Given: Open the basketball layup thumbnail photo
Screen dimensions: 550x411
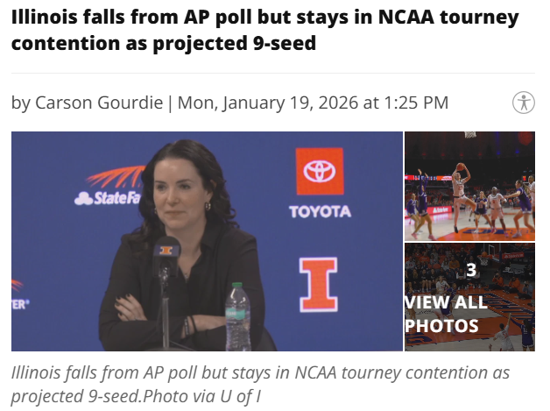Looking at the screenshot, I should tap(469, 186).
